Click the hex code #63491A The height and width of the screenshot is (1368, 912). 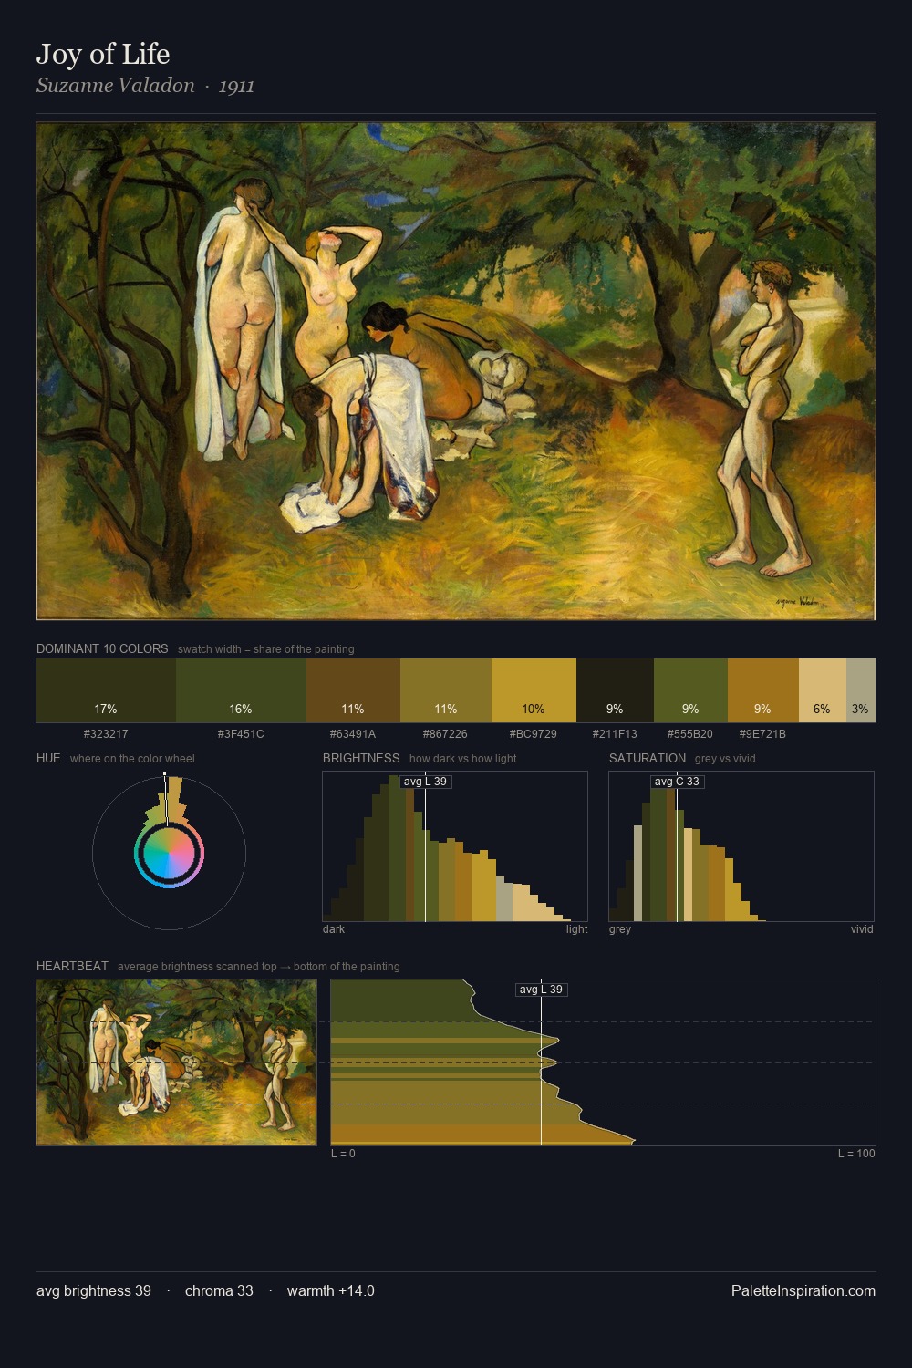point(353,734)
